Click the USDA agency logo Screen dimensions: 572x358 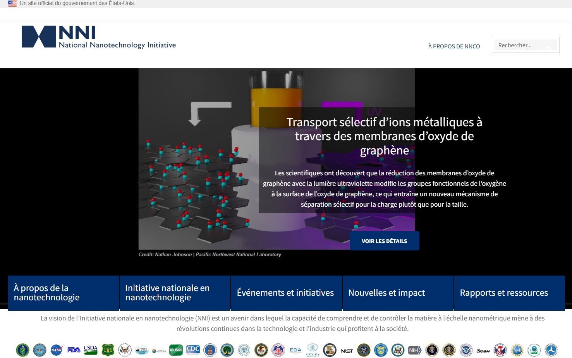[x=91, y=350]
